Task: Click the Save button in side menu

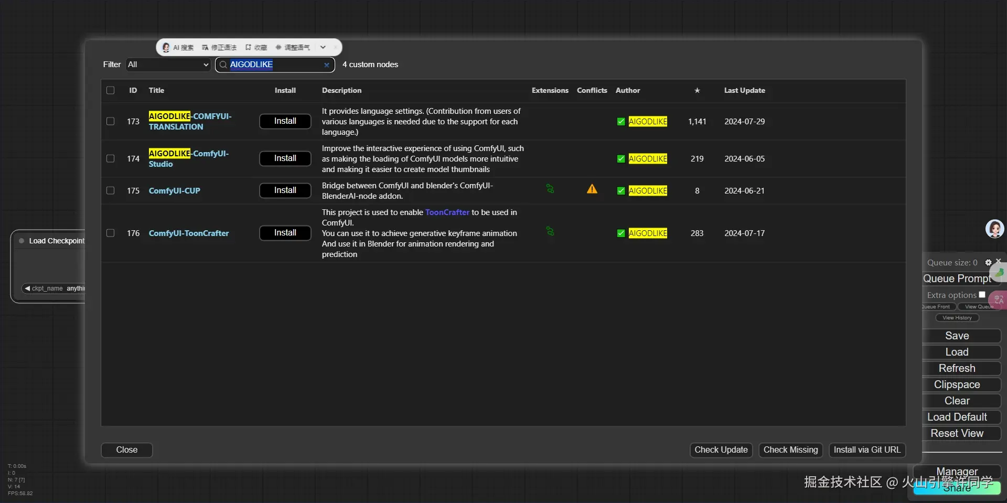Action: click(x=957, y=336)
